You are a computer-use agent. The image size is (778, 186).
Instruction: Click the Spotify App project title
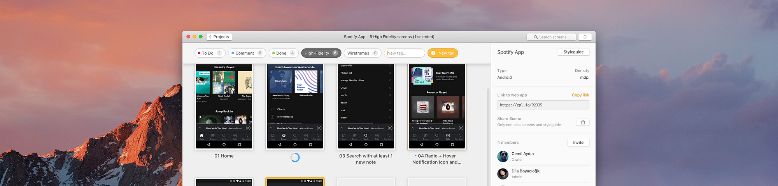(x=510, y=52)
